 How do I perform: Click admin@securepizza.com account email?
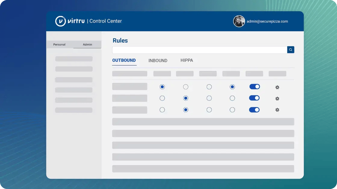click(267, 21)
